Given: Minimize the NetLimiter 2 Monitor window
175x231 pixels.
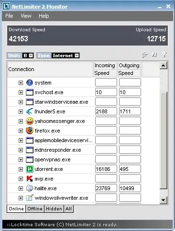Looking at the screenshot, I should (x=160, y=7).
